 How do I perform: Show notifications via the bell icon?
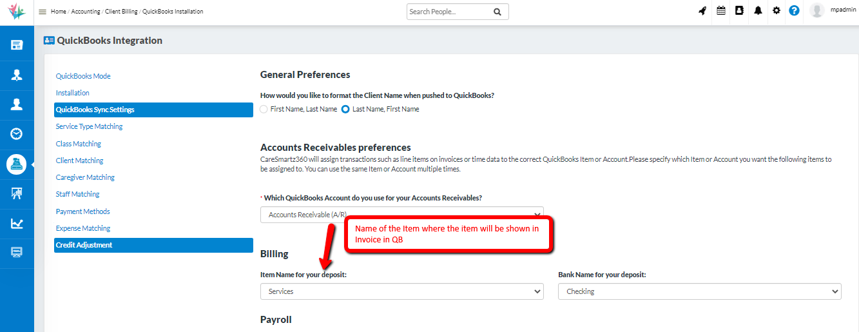click(758, 11)
